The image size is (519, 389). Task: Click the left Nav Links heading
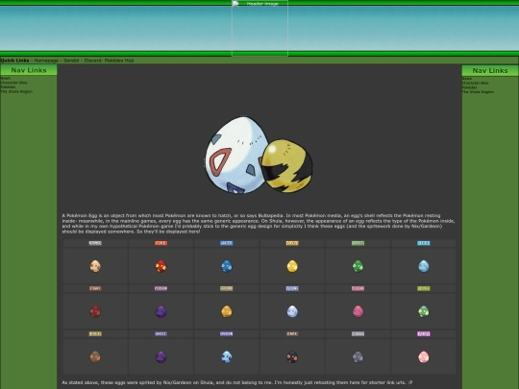(29, 70)
